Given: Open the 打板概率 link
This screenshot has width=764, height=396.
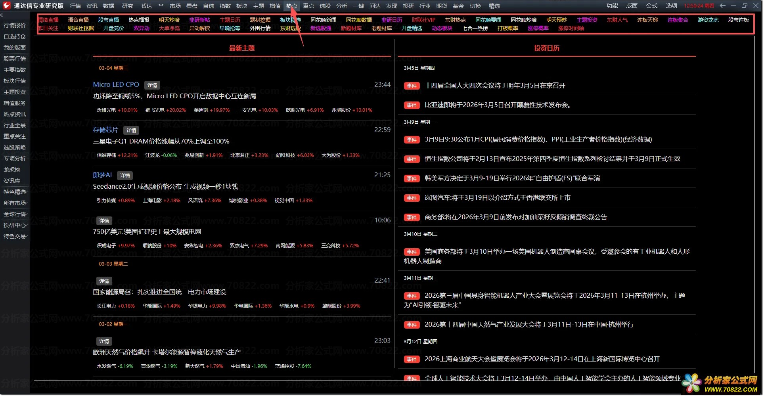Looking at the screenshot, I should (x=508, y=28).
